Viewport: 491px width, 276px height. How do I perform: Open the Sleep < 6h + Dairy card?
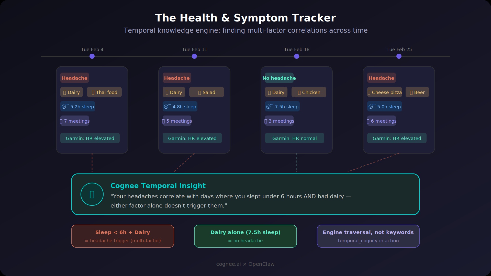(x=123, y=236)
